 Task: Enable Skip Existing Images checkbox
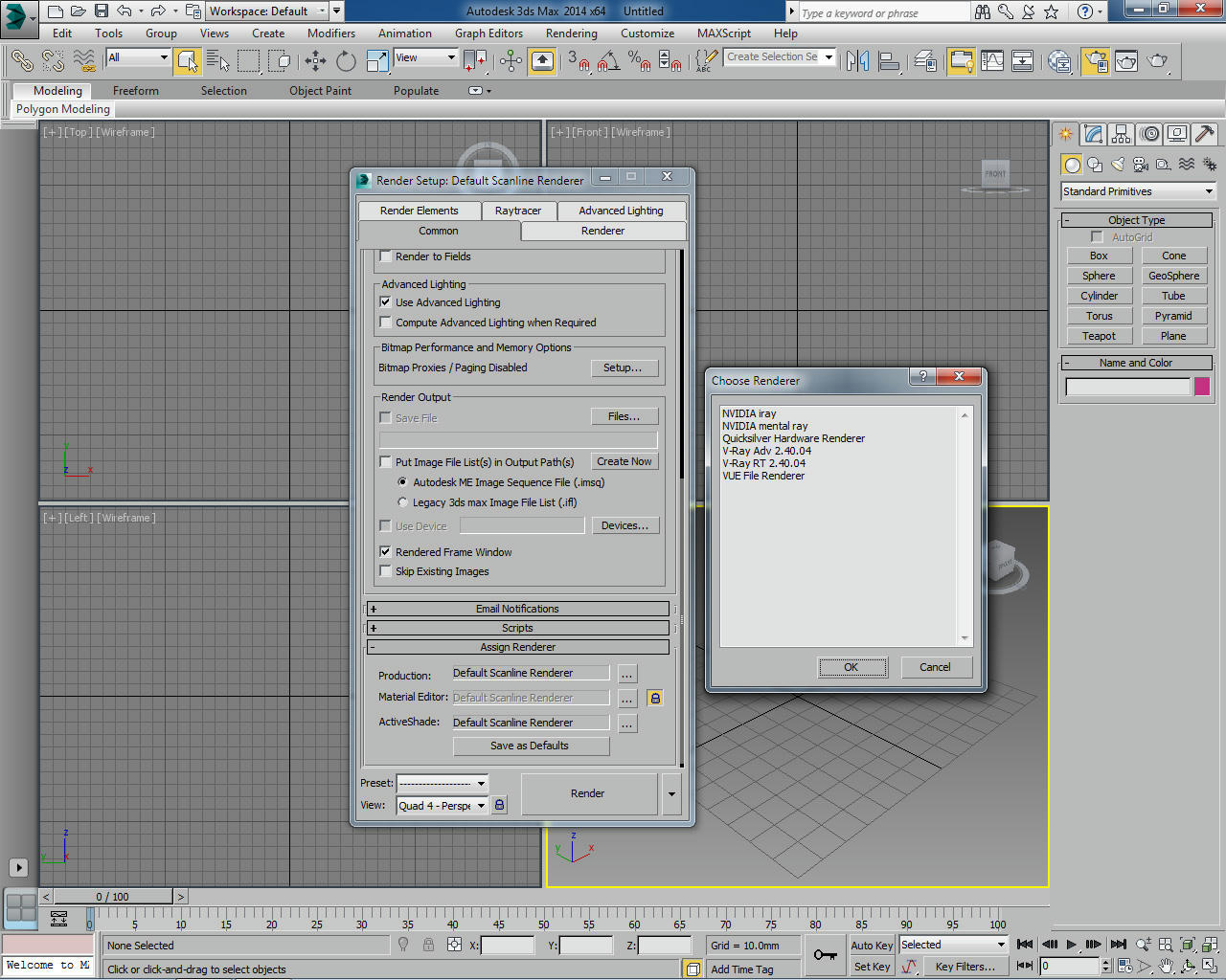385,571
